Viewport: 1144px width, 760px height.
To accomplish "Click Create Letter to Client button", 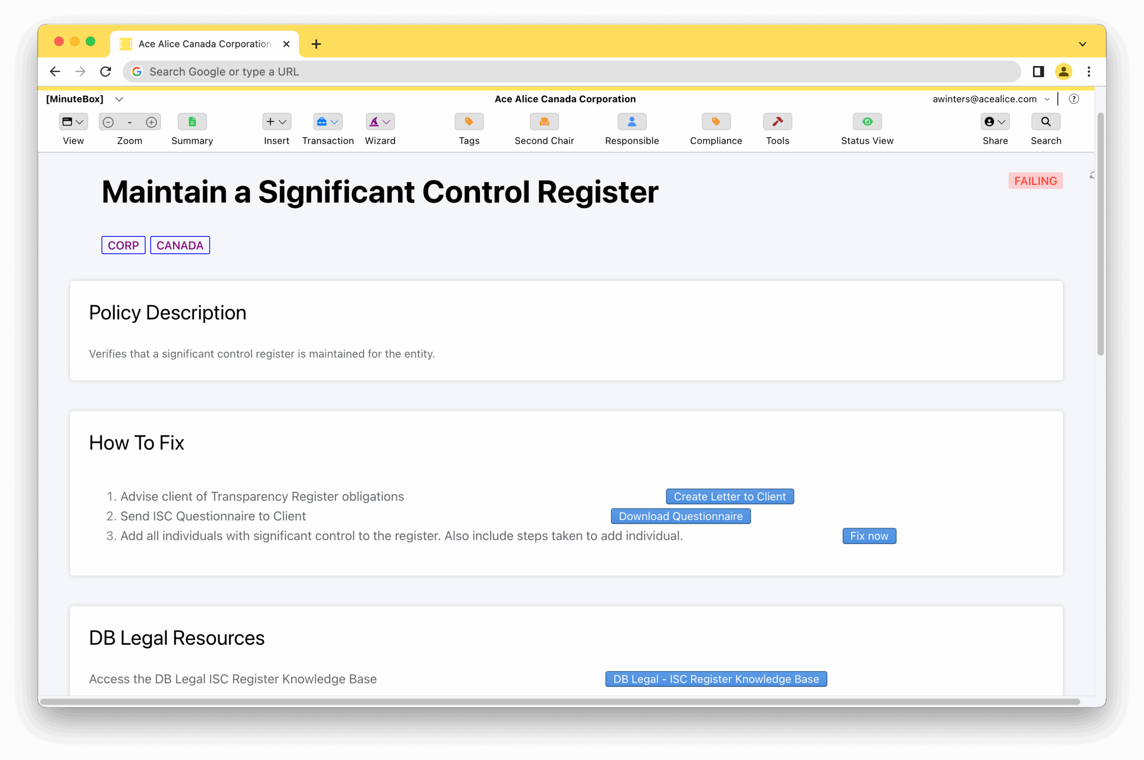I will tap(729, 496).
